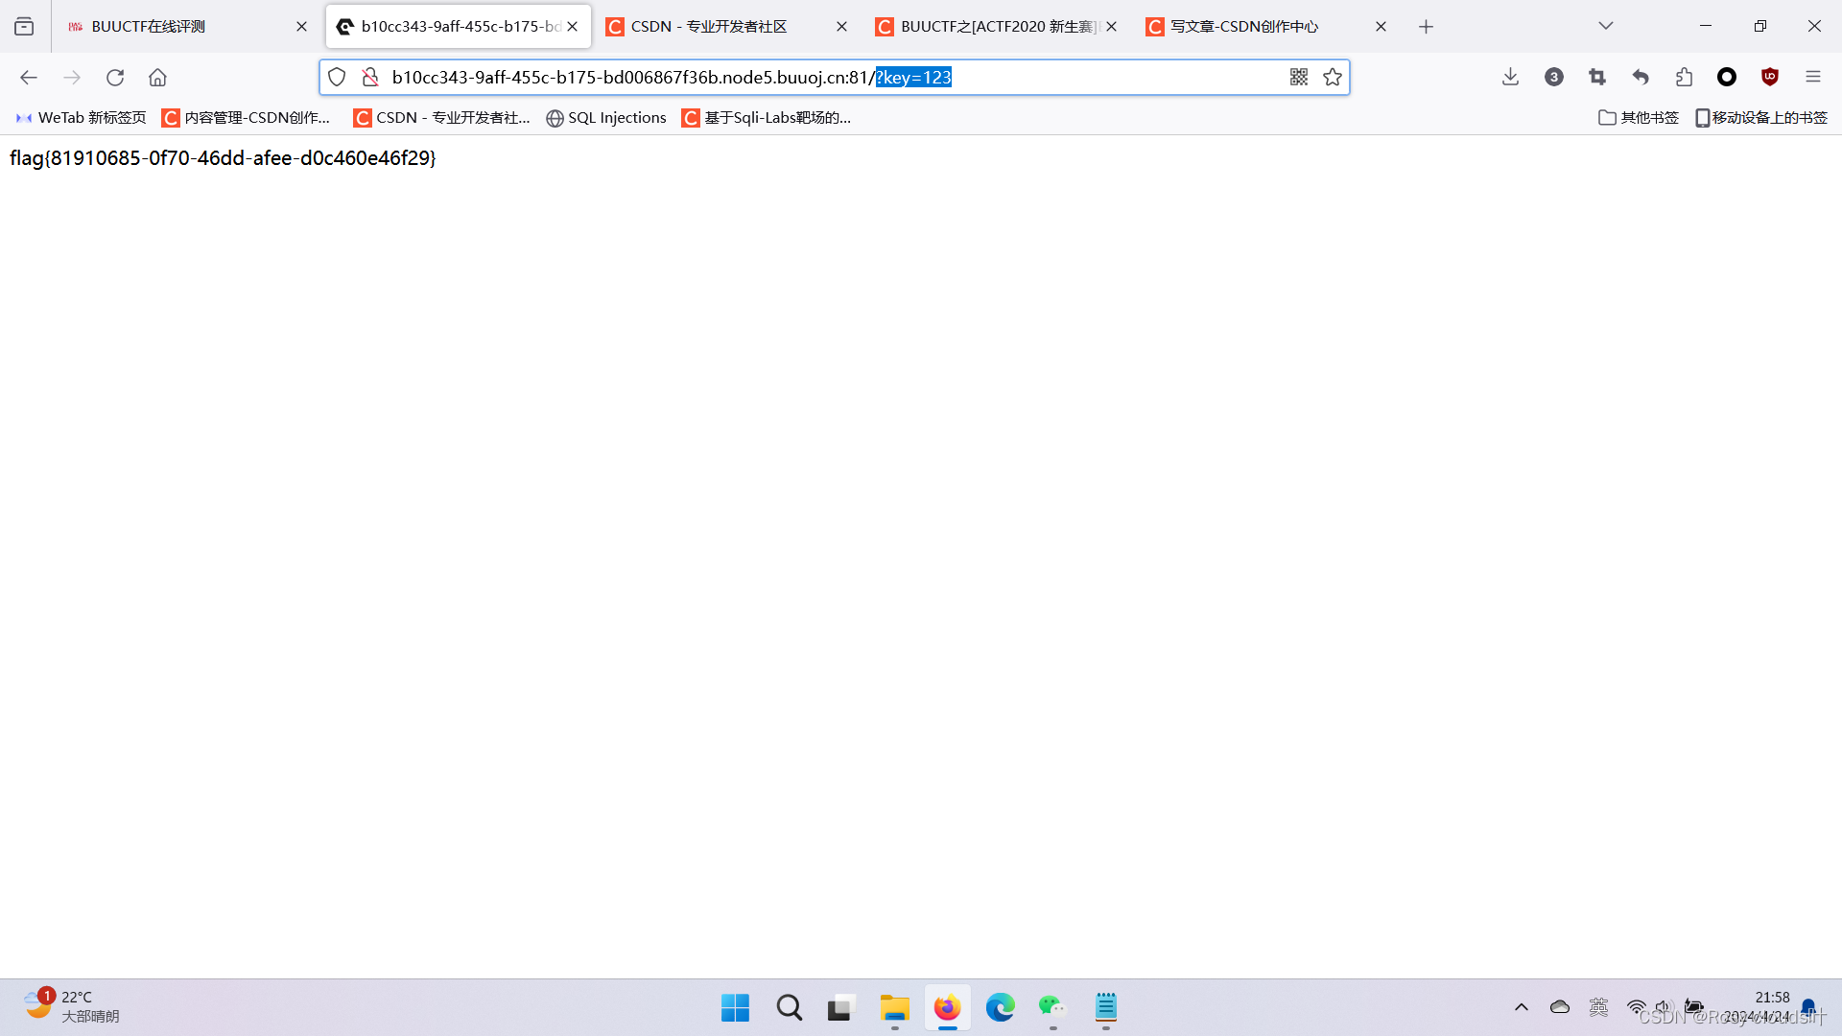Click the Firefox reload page icon
Image resolution: width=1842 pixels, height=1036 pixels.
pos(115,78)
